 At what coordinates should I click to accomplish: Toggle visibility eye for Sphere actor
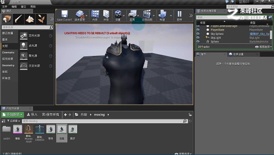coord(198,42)
